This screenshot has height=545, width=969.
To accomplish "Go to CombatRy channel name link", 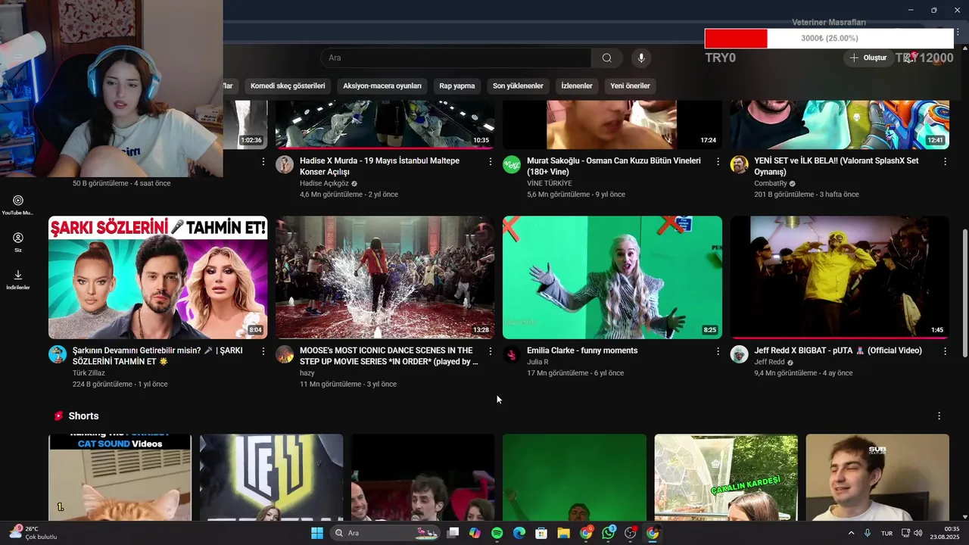I will [771, 183].
